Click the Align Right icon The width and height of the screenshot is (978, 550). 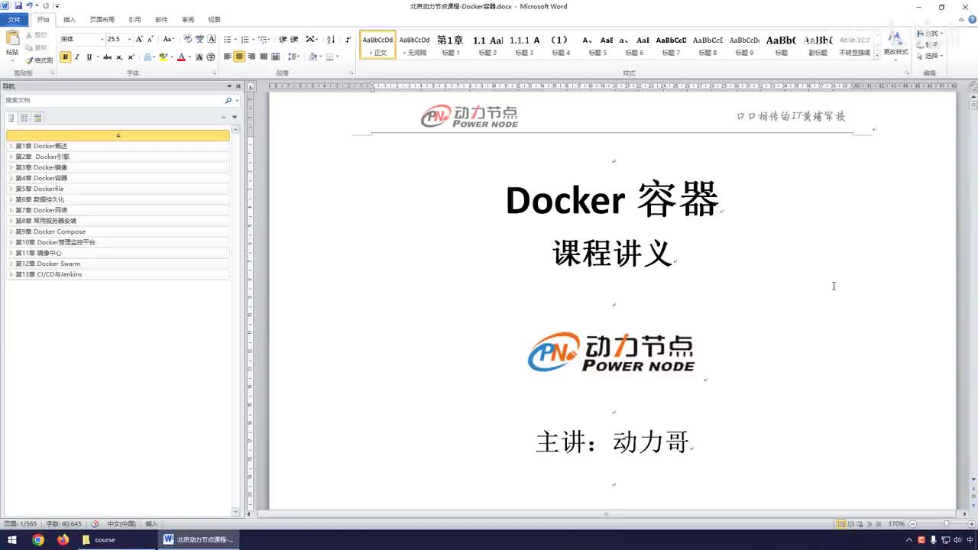pyautogui.click(x=251, y=57)
